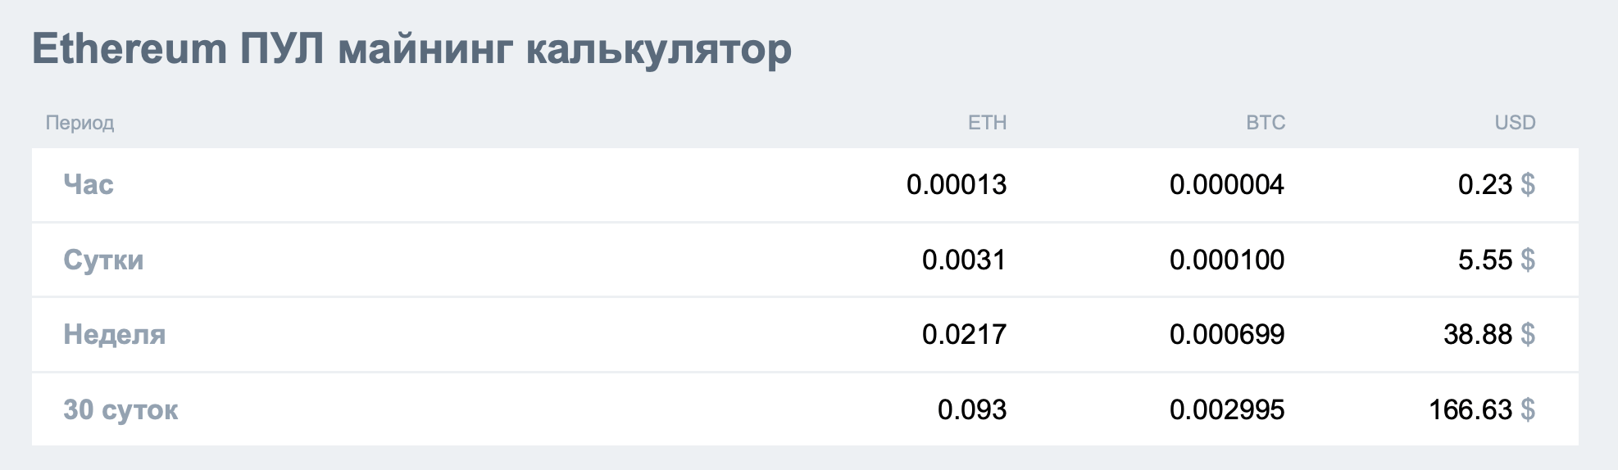Image resolution: width=1618 pixels, height=470 pixels.
Task: Click the dollar sign in the Неделя row
Action: [1527, 335]
